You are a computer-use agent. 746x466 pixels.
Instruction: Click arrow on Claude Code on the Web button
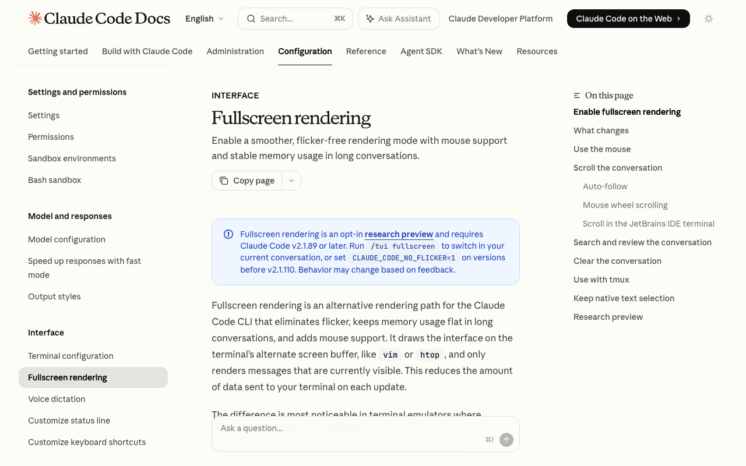coord(678,19)
